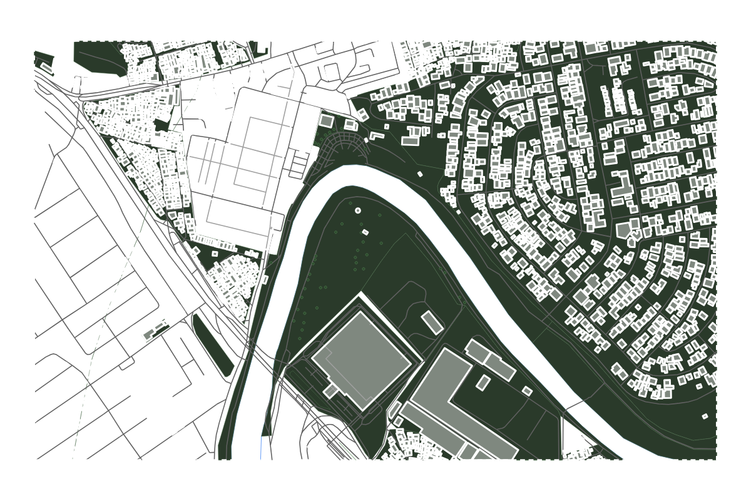Select the small gray building inside L-shaped courtyard

pos(484,383)
